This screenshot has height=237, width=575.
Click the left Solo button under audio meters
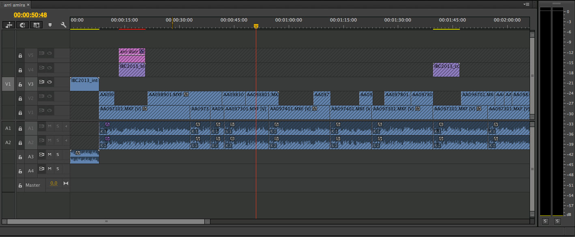click(x=545, y=221)
